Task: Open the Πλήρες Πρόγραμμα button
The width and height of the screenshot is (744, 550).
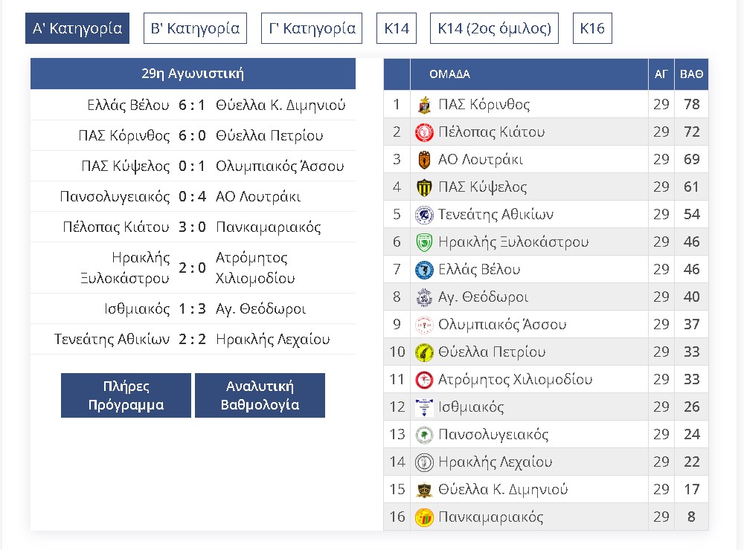Action: (x=126, y=395)
